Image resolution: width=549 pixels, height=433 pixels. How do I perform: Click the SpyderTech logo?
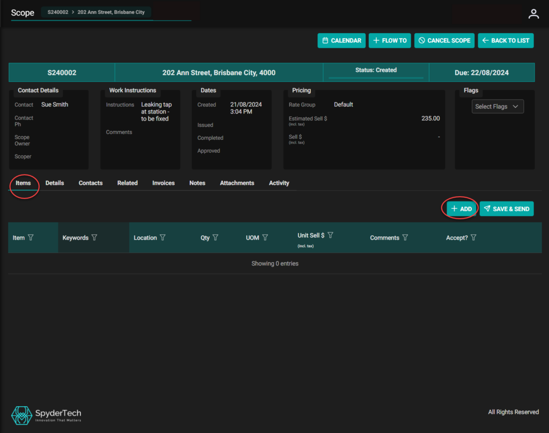[46, 415]
